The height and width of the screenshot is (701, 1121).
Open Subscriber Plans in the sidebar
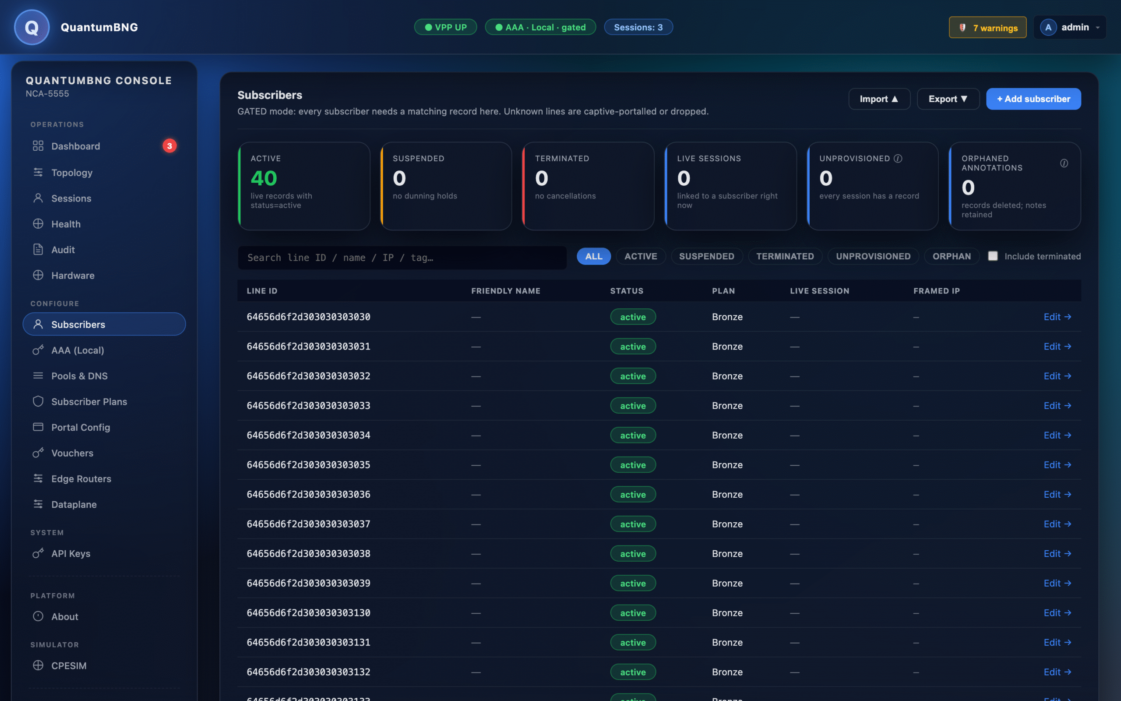pos(104,401)
